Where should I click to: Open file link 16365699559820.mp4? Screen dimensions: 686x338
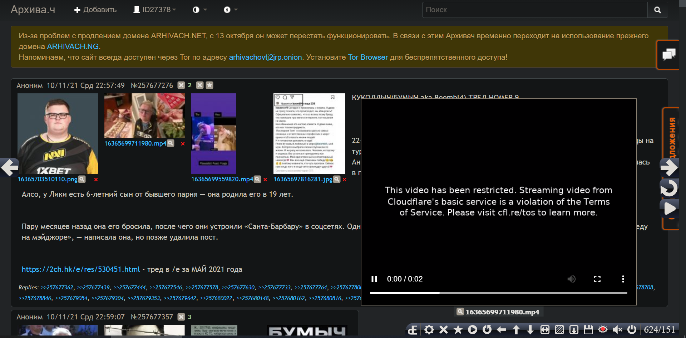pyautogui.click(x=222, y=179)
